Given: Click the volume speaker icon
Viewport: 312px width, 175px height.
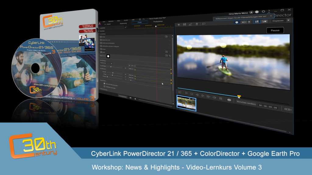Looking at the screenshot, I should [214, 98].
